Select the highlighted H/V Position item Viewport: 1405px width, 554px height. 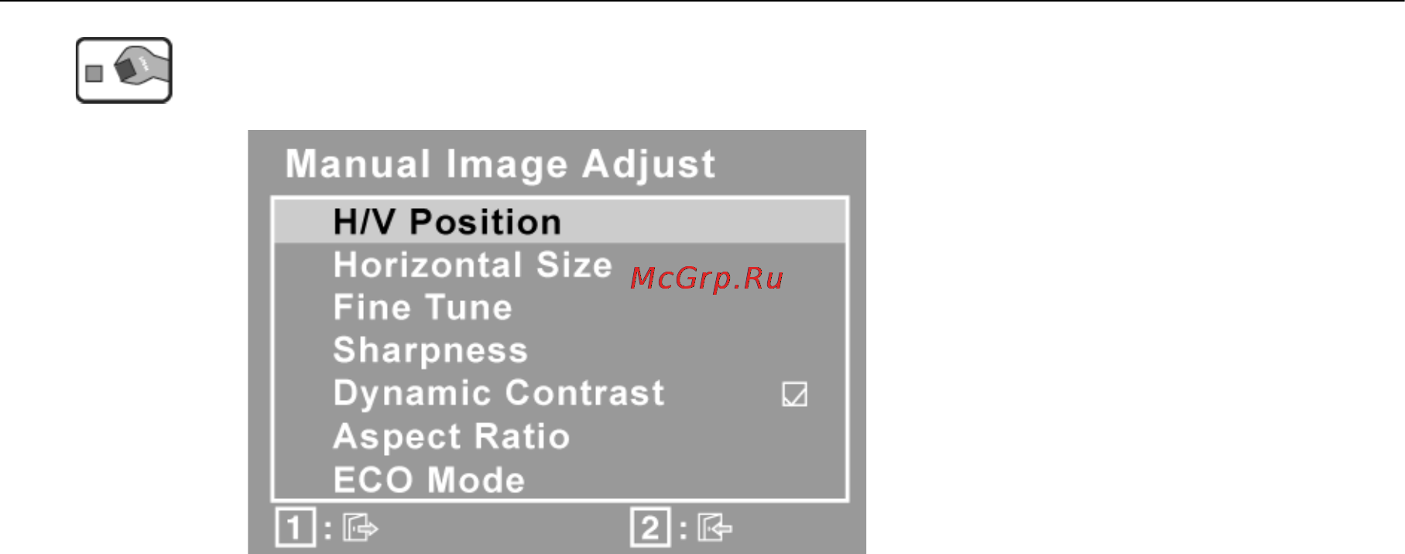447,222
